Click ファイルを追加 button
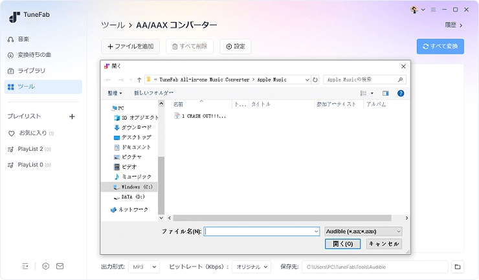 coord(131,47)
